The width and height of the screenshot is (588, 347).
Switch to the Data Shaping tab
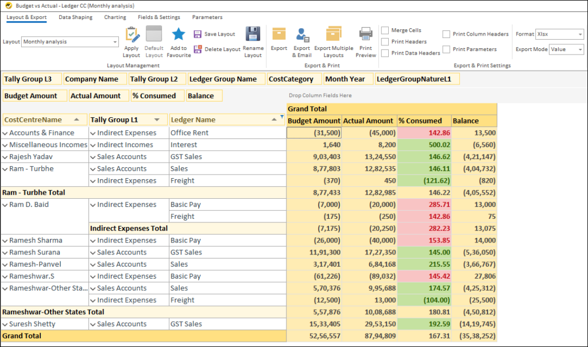click(75, 17)
